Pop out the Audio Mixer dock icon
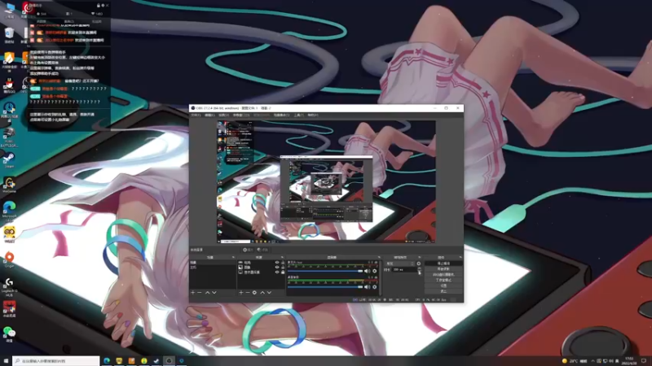The width and height of the screenshot is (652, 366). tap(379, 257)
